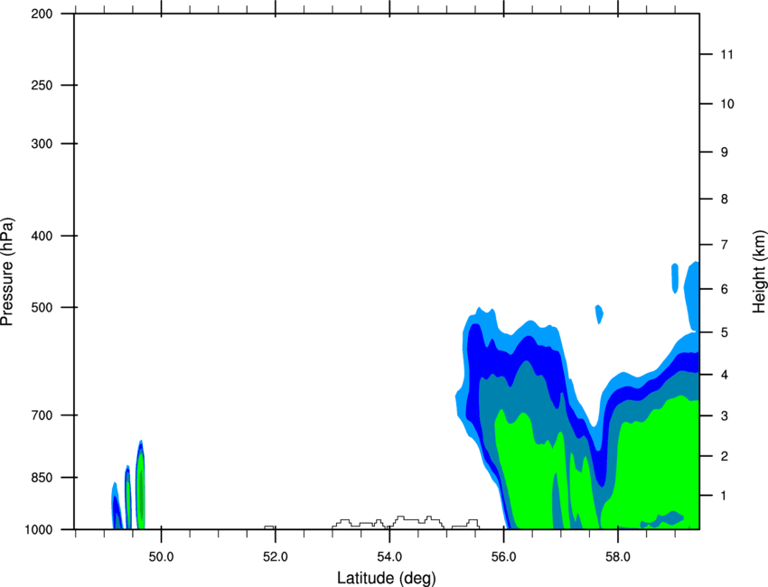Click the 9 km height label
768x587 pixels.
[725, 153]
